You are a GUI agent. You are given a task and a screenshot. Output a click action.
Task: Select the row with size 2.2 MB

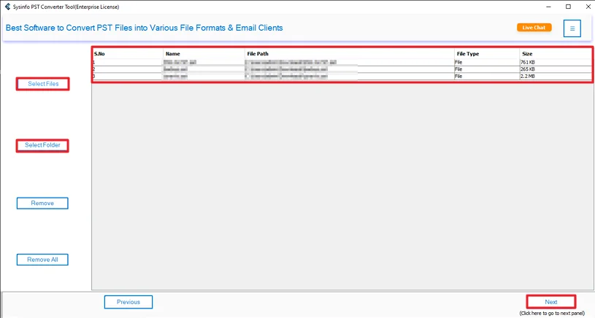click(x=342, y=76)
